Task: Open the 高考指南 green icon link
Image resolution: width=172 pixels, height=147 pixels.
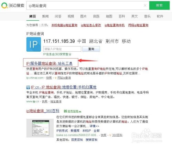Action: [x=73, y=111]
